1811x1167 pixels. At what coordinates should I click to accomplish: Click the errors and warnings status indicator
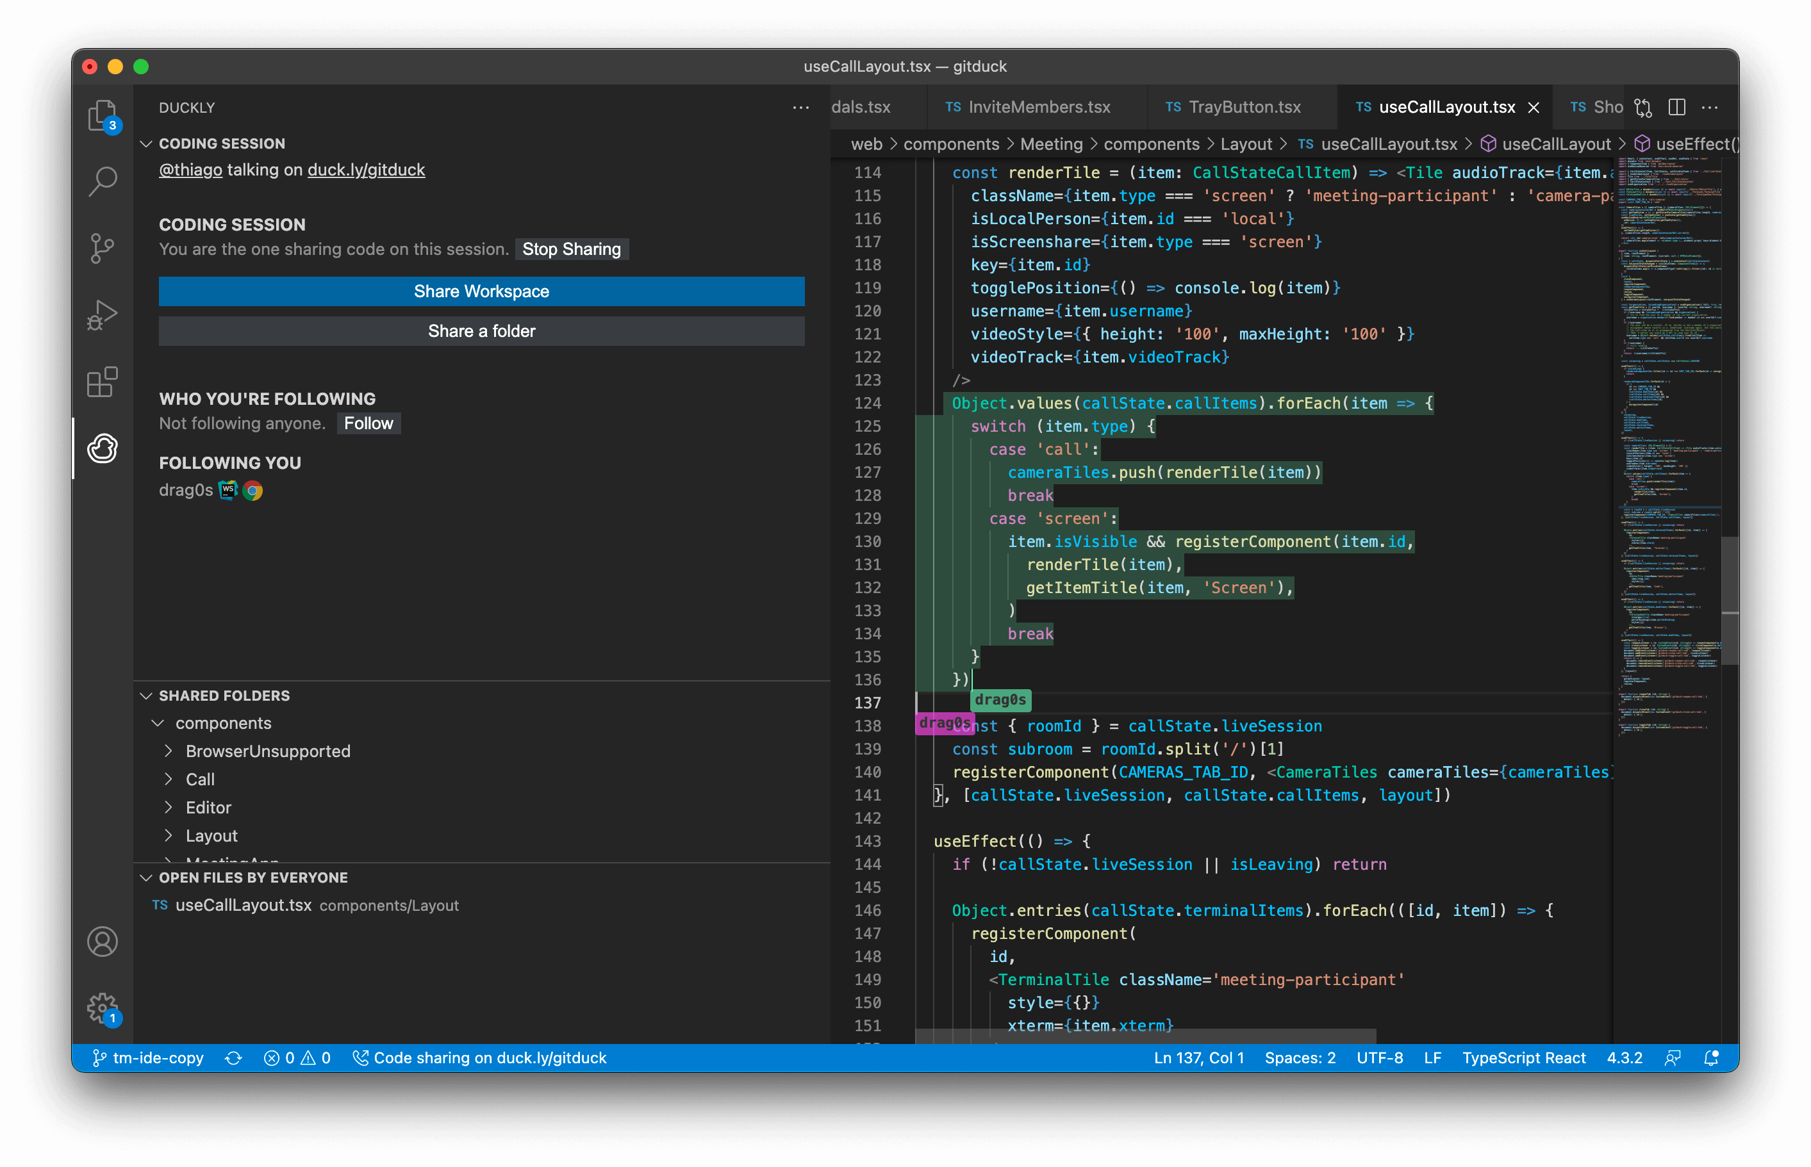[x=297, y=1058]
